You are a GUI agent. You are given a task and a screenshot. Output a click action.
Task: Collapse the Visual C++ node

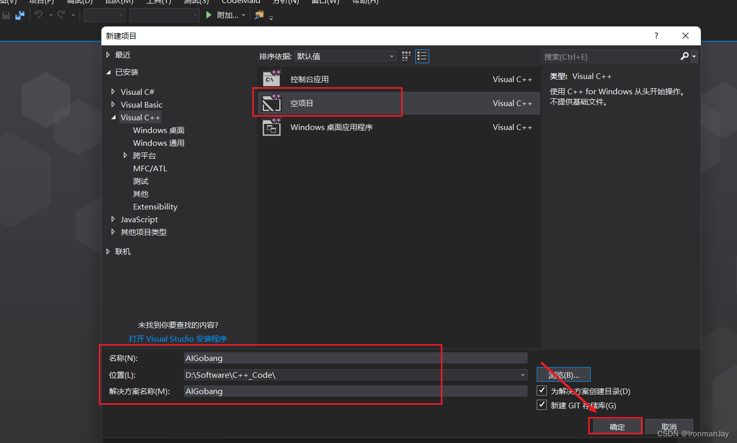tap(113, 118)
